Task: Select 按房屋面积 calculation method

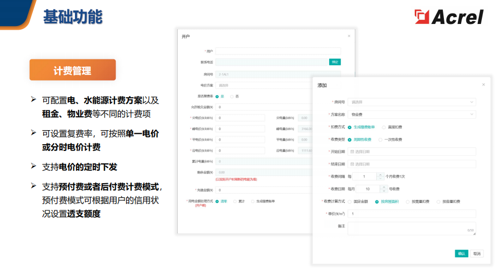Action: tap(387, 201)
